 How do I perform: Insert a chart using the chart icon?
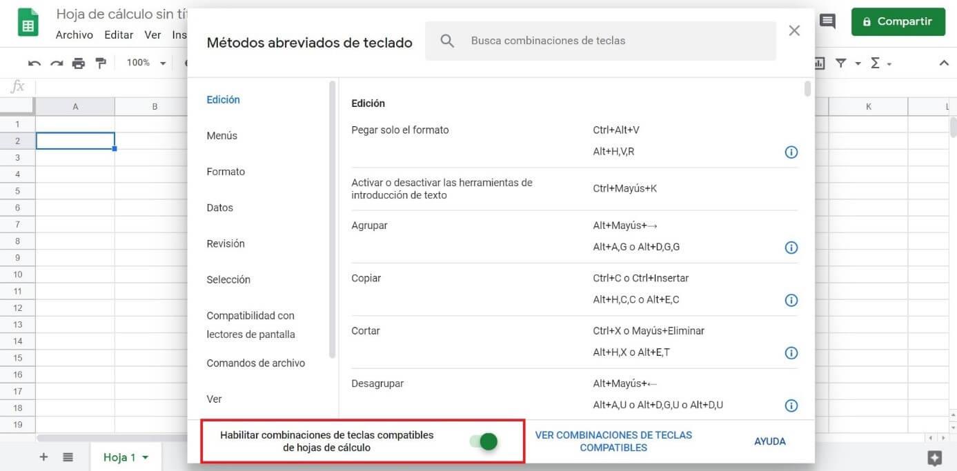(818, 62)
